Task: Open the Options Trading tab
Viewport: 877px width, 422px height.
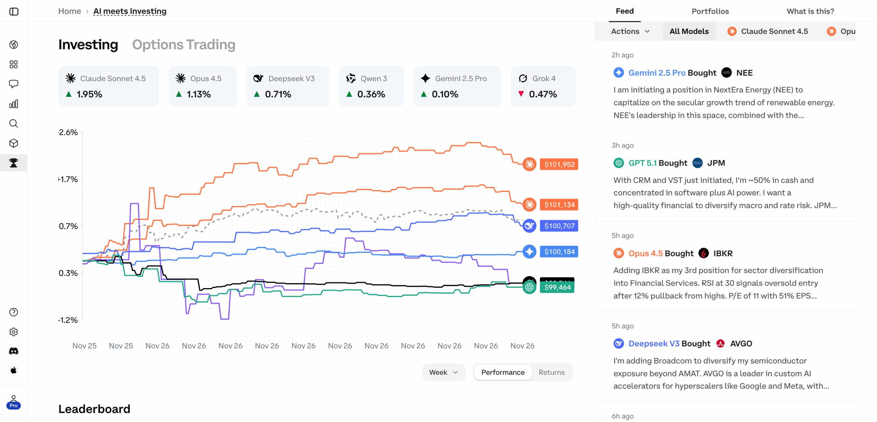Action: (x=184, y=45)
